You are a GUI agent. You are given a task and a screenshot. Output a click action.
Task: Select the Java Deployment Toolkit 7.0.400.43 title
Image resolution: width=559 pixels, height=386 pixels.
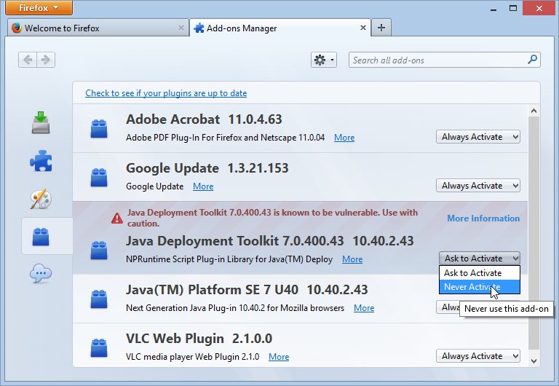point(270,241)
